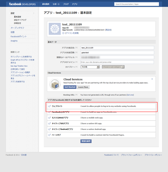Focus the アプリのドメイン input field
Screen dimensions: 168x172
tap(117, 62)
